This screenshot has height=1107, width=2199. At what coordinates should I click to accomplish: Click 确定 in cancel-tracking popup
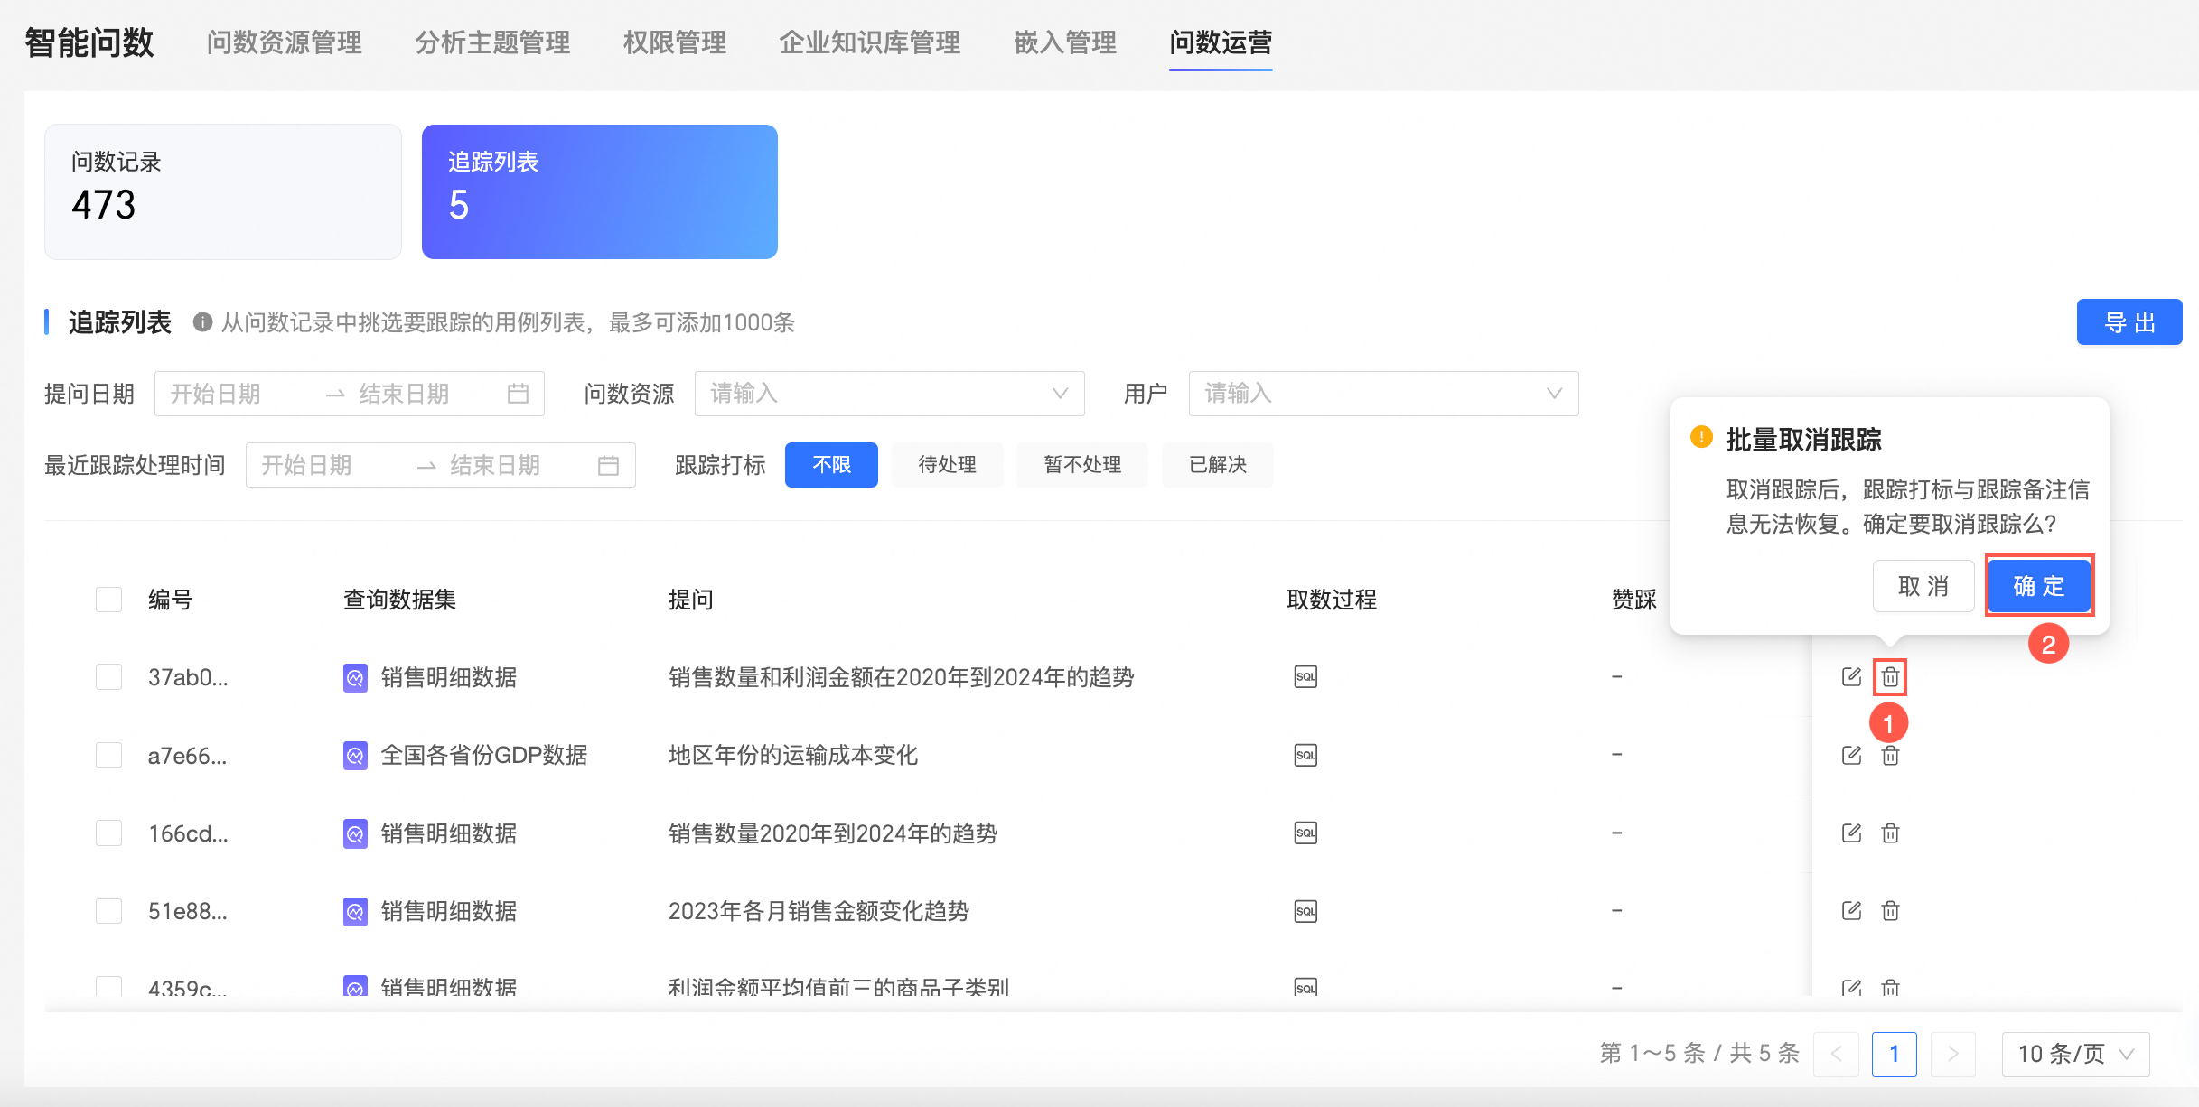point(2039,586)
